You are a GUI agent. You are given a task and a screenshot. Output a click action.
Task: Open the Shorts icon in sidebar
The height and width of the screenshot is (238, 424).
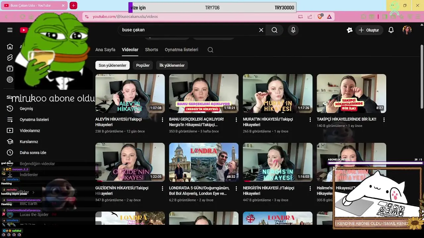[x=10, y=58]
